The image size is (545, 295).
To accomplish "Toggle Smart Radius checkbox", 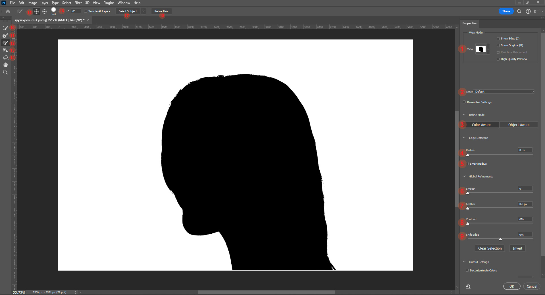I will [x=467, y=164].
